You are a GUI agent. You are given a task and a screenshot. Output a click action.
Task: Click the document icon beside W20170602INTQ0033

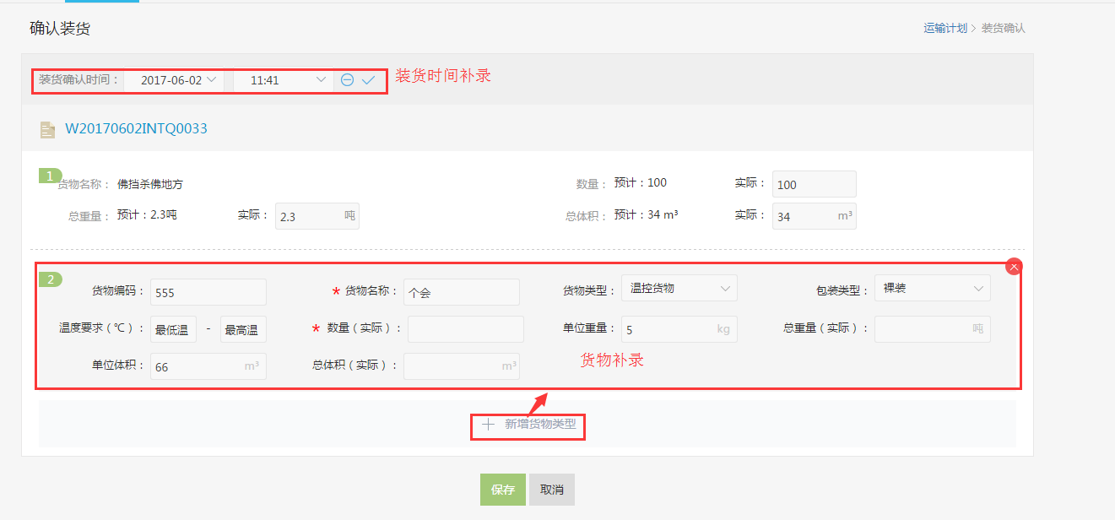pos(48,129)
